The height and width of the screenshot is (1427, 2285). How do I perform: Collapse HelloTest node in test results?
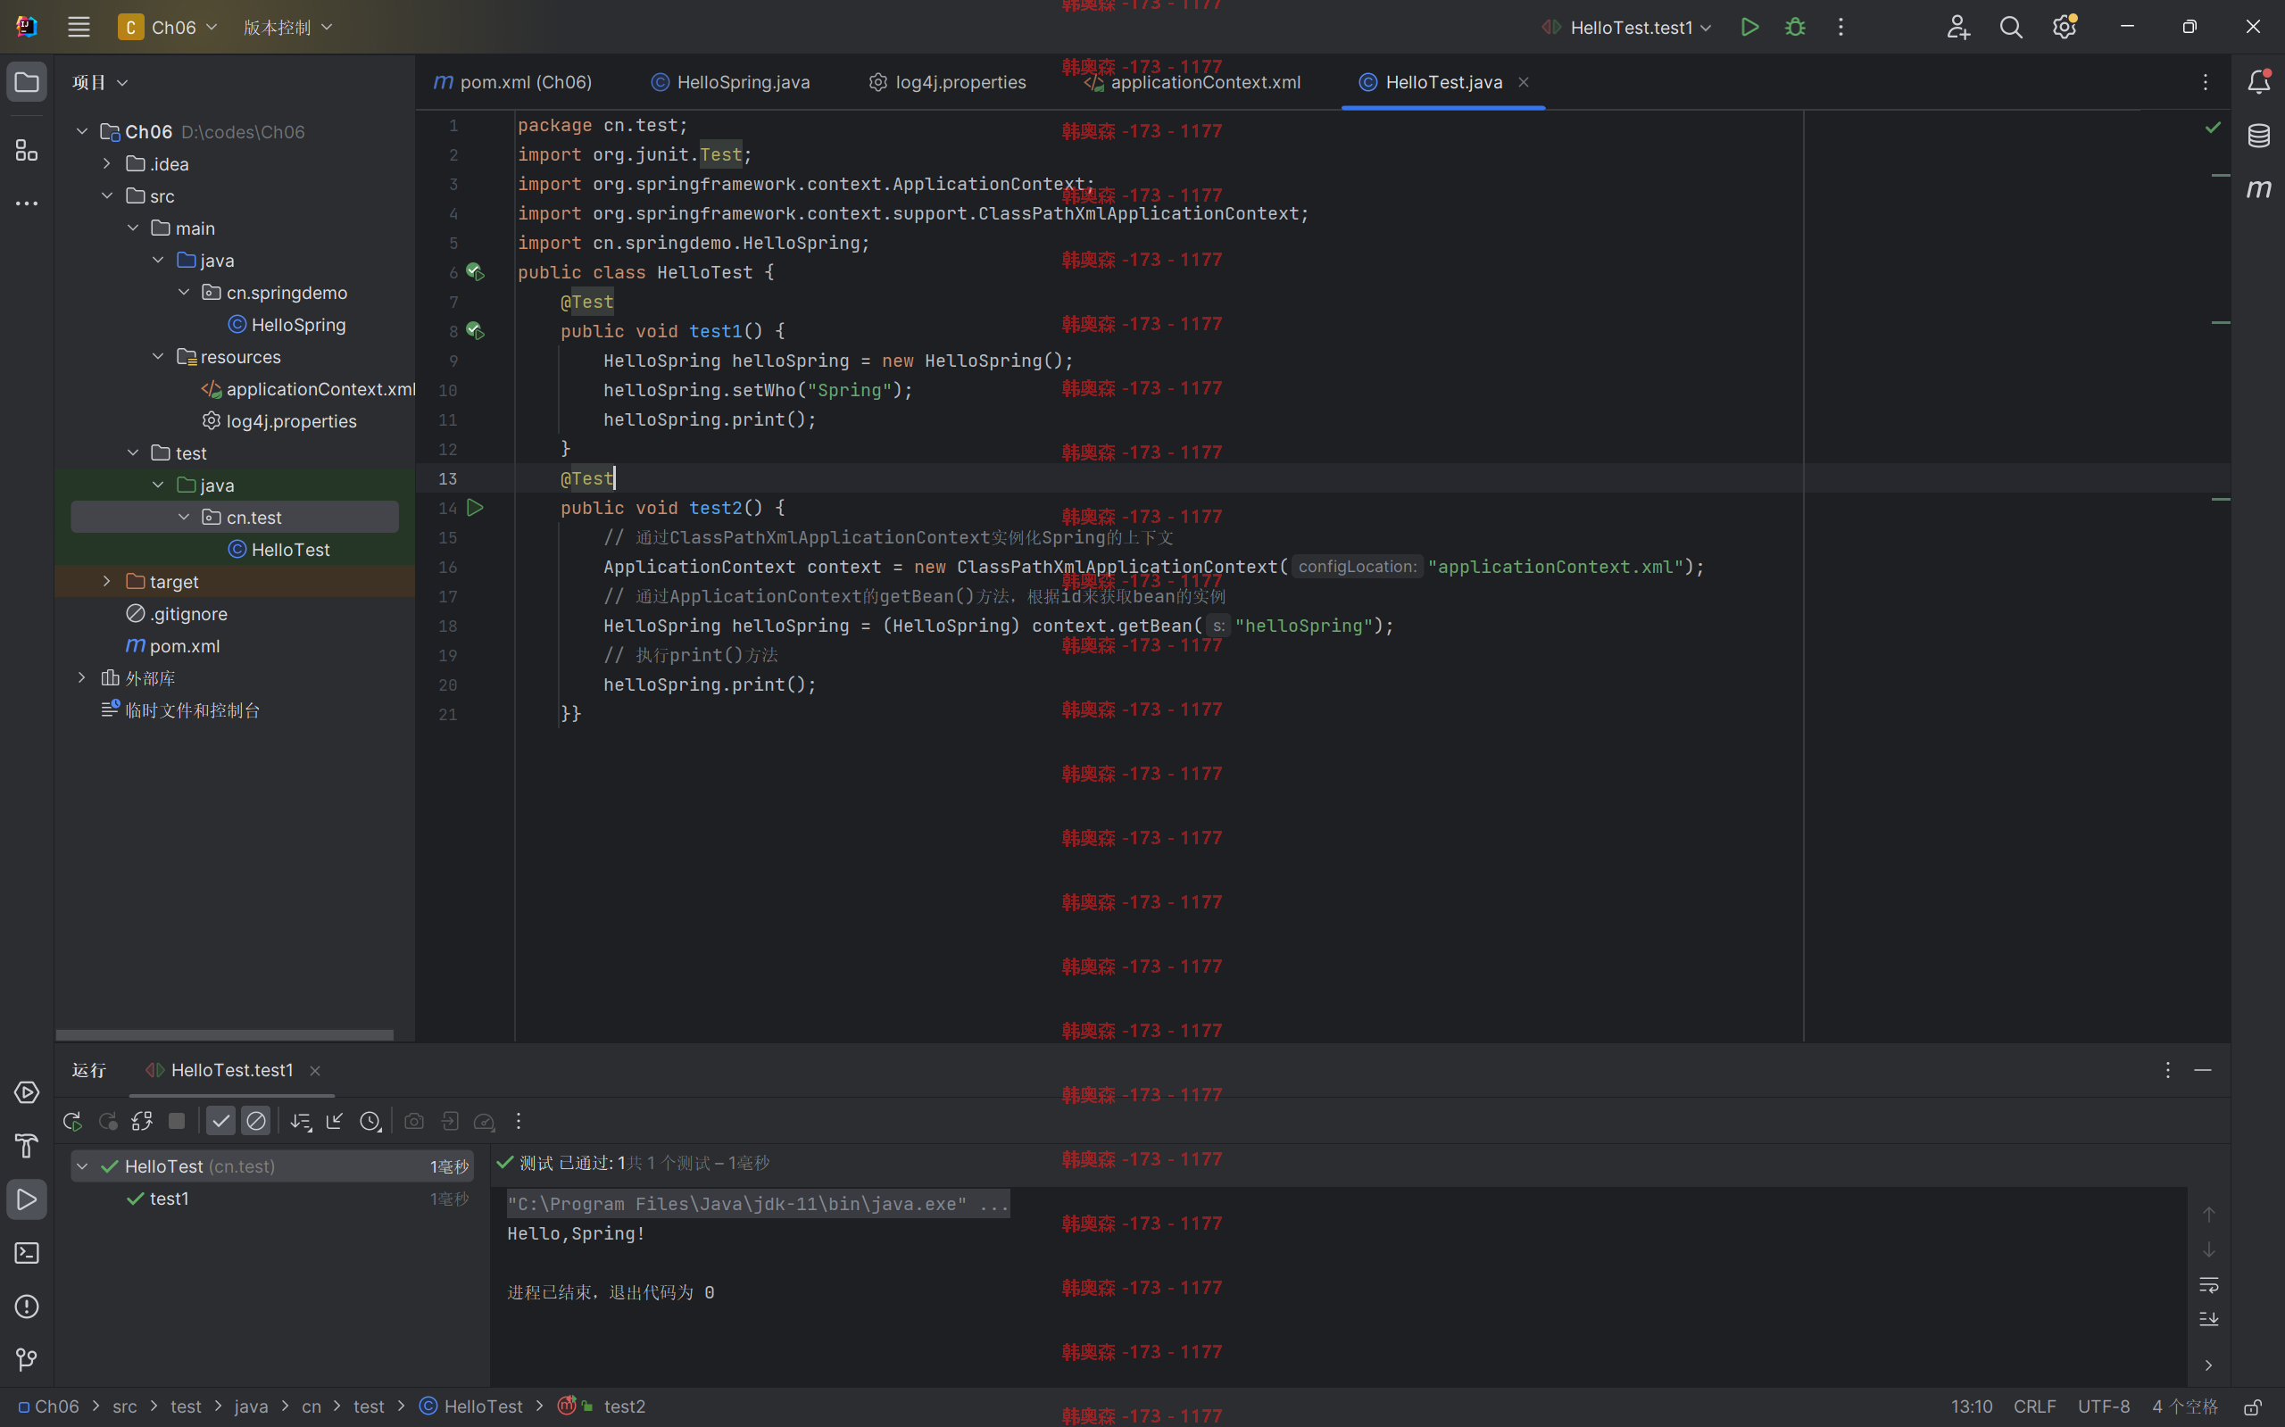(x=82, y=1166)
